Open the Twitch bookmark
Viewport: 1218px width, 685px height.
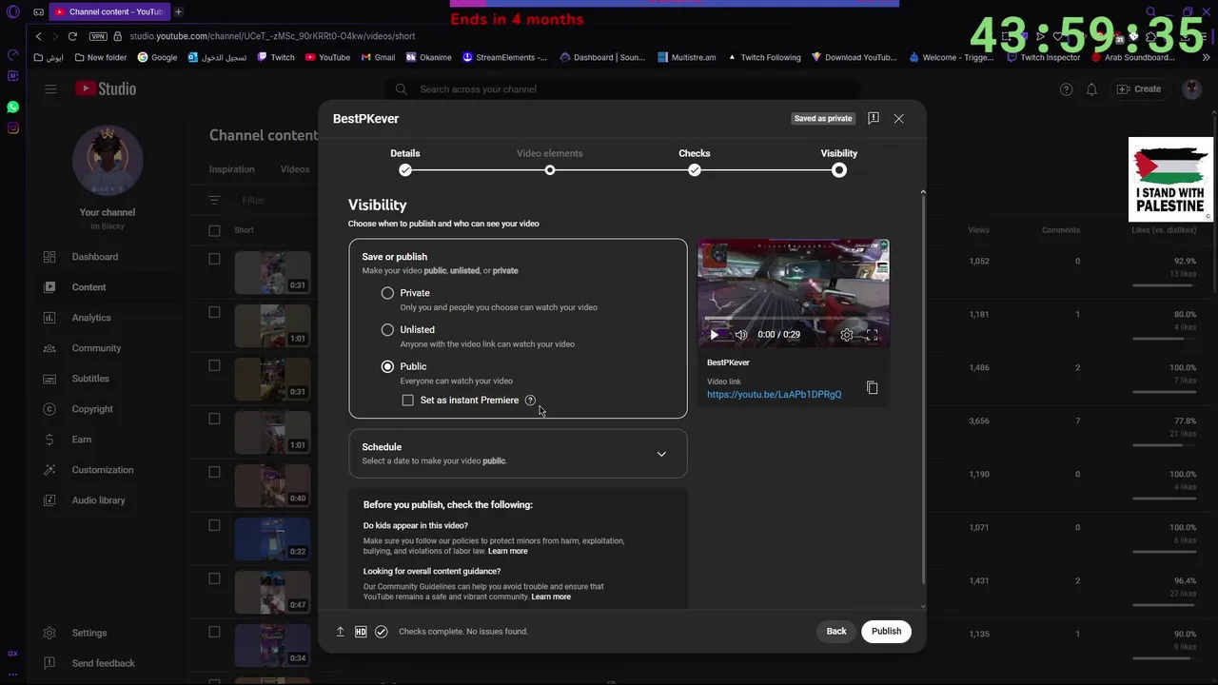coord(276,57)
